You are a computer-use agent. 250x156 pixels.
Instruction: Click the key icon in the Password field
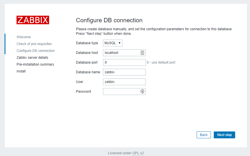(142, 92)
